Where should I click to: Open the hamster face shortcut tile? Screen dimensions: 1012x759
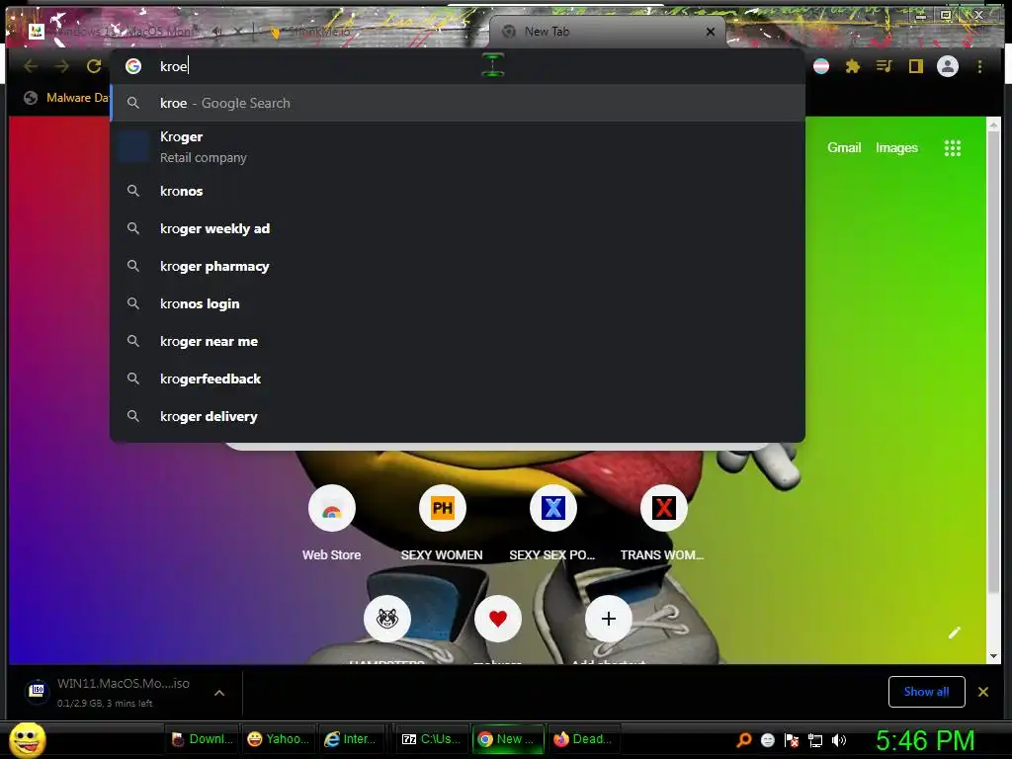pyautogui.click(x=387, y=619)
